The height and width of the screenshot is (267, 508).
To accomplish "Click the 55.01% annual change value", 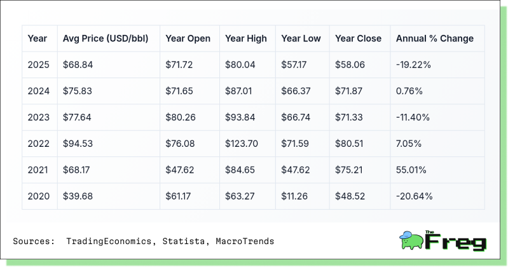I will [411, 170].
